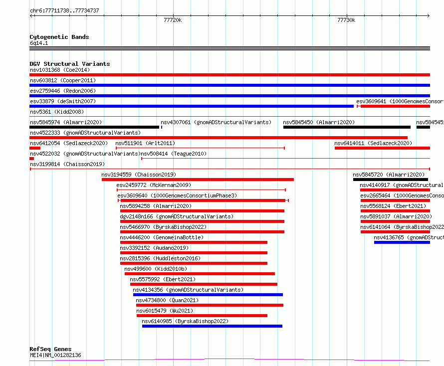This screenshot has height=366, width=444.
Task: Open nsv2815396 (Huddleston2016) label
Action: [160, 258]
